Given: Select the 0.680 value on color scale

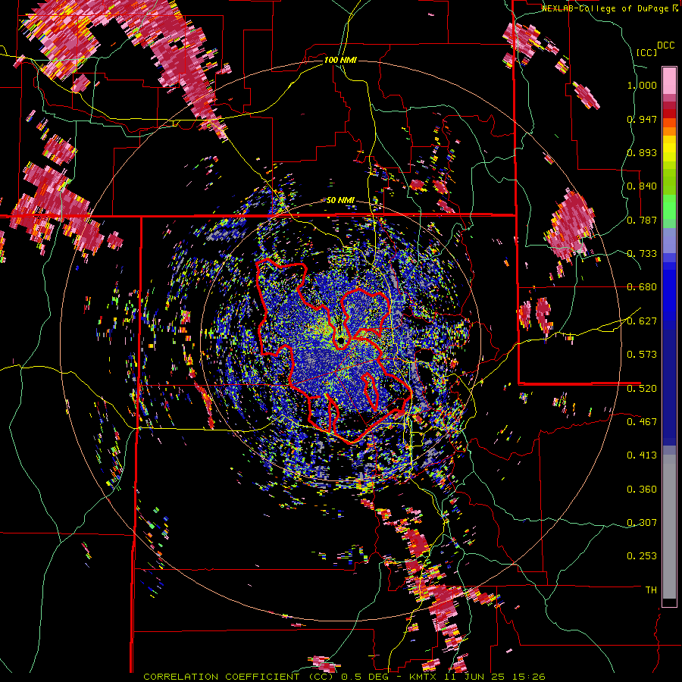Looking at the screenshot, I should (x=642, y=287).
